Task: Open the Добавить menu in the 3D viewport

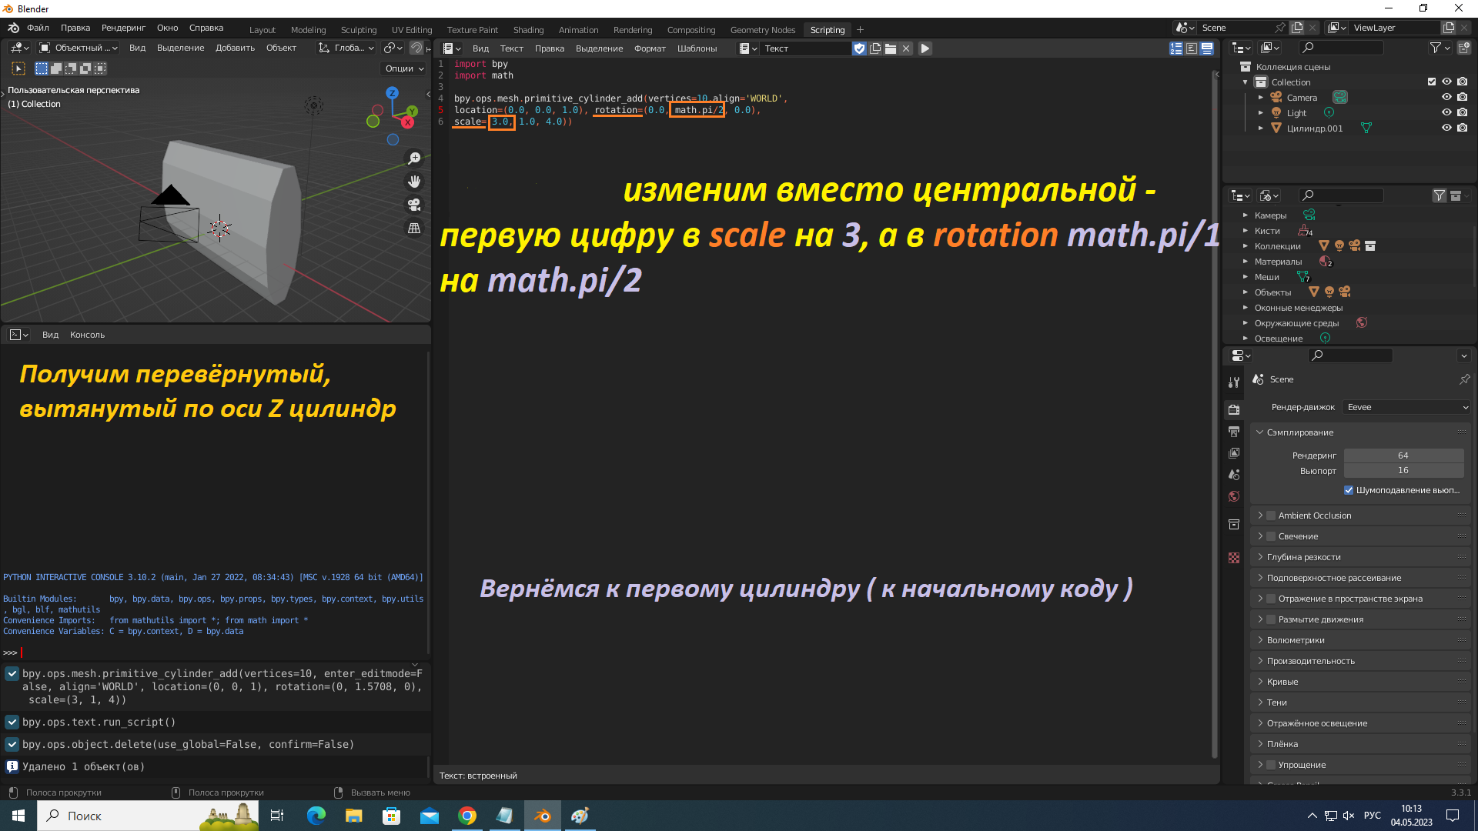Action: (235, 48)
